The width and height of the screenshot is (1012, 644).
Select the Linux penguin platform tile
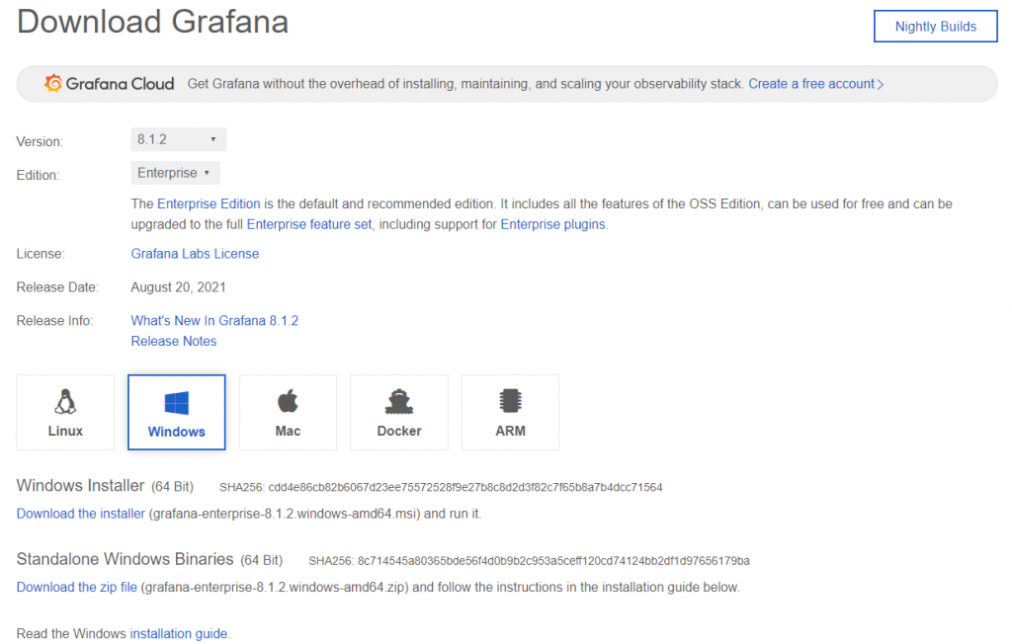coord(65,412)
